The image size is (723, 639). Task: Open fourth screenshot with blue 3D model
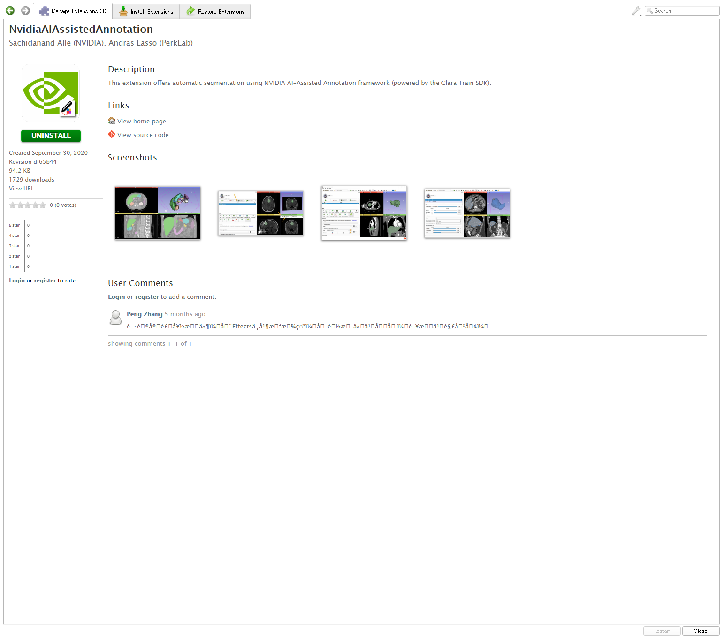467,213
